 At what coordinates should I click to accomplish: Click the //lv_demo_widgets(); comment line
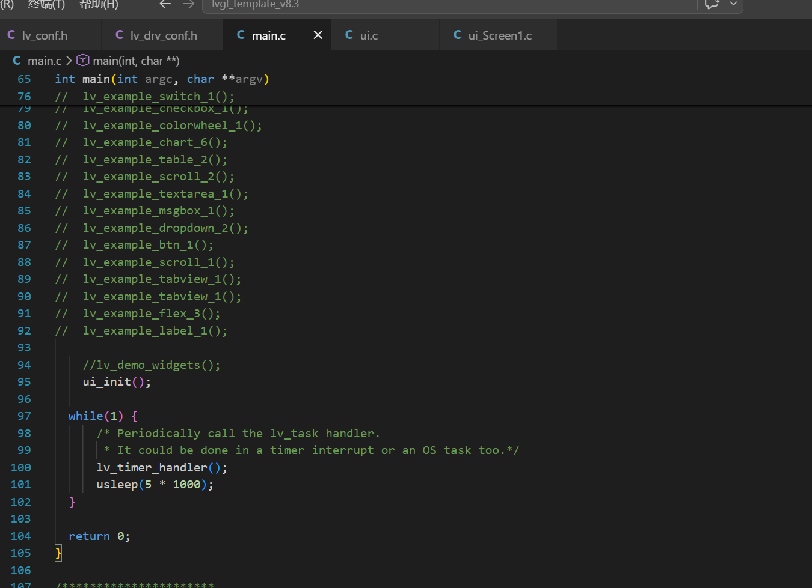click(x=152, y=365)
